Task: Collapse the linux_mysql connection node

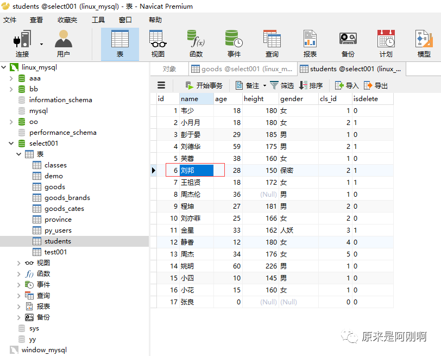Action: tap(4, 67)
